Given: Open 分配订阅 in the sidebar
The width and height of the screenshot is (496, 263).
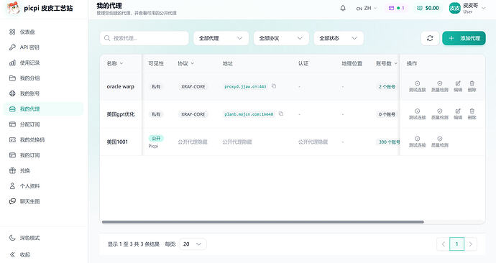Looking at the screenshot, I should [x=44, y=124].
